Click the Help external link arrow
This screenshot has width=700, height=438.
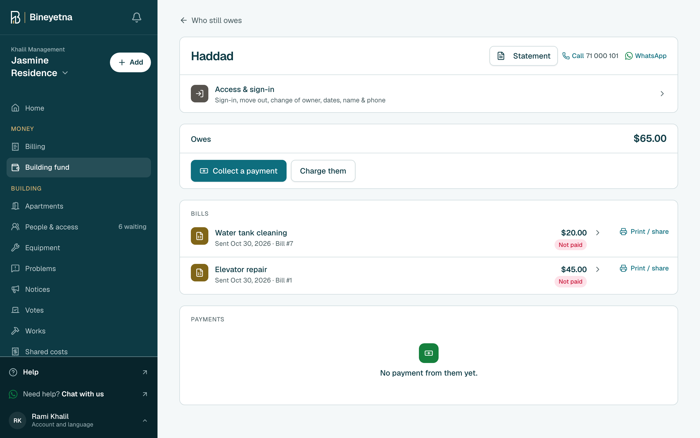145,372
